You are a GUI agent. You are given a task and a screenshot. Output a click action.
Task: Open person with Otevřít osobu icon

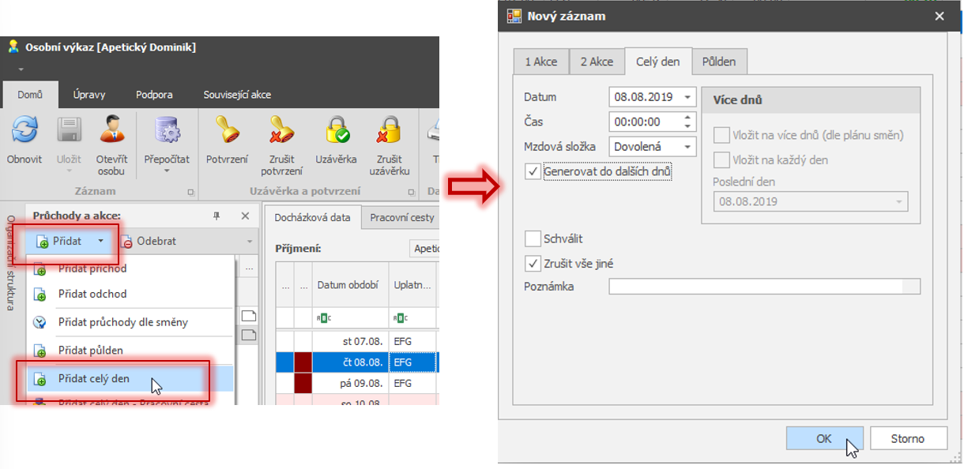[111, 130]
